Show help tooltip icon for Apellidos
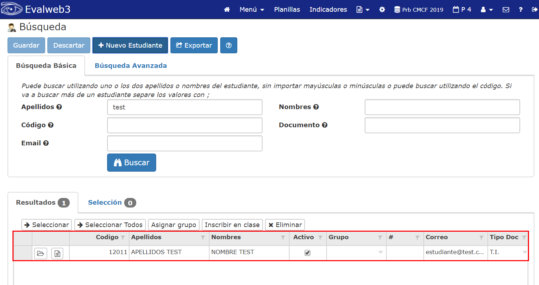Viewport: 539px width, 285px height. pos(59,107)
